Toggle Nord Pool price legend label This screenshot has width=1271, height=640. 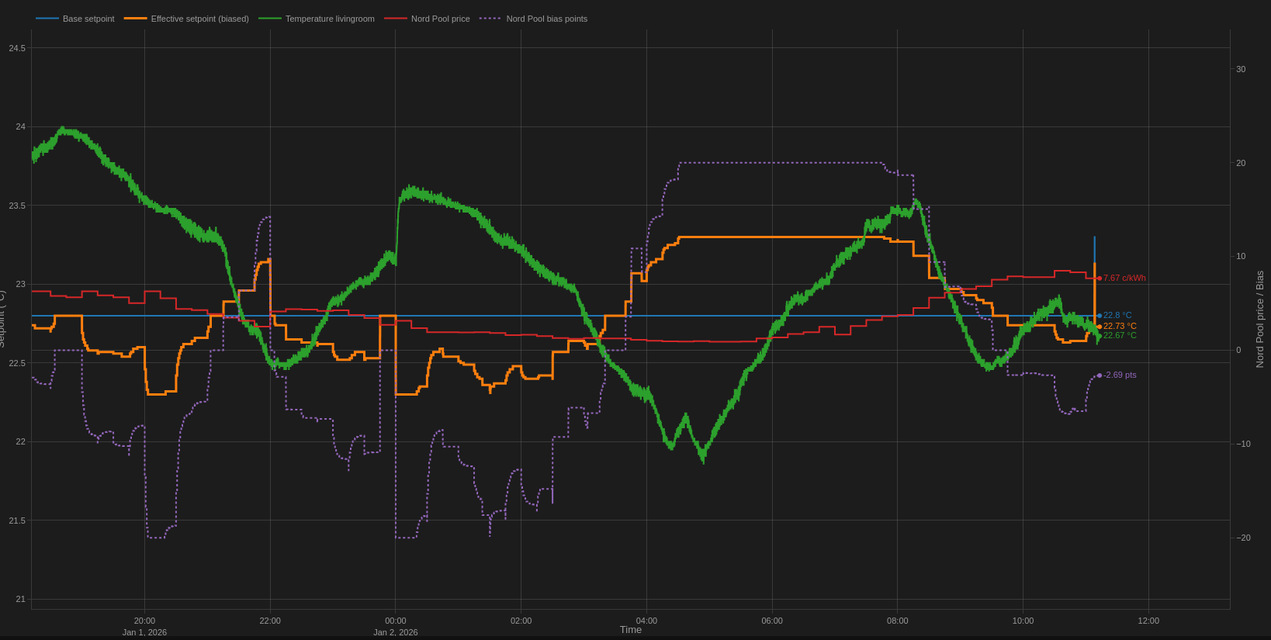point(440,19)
